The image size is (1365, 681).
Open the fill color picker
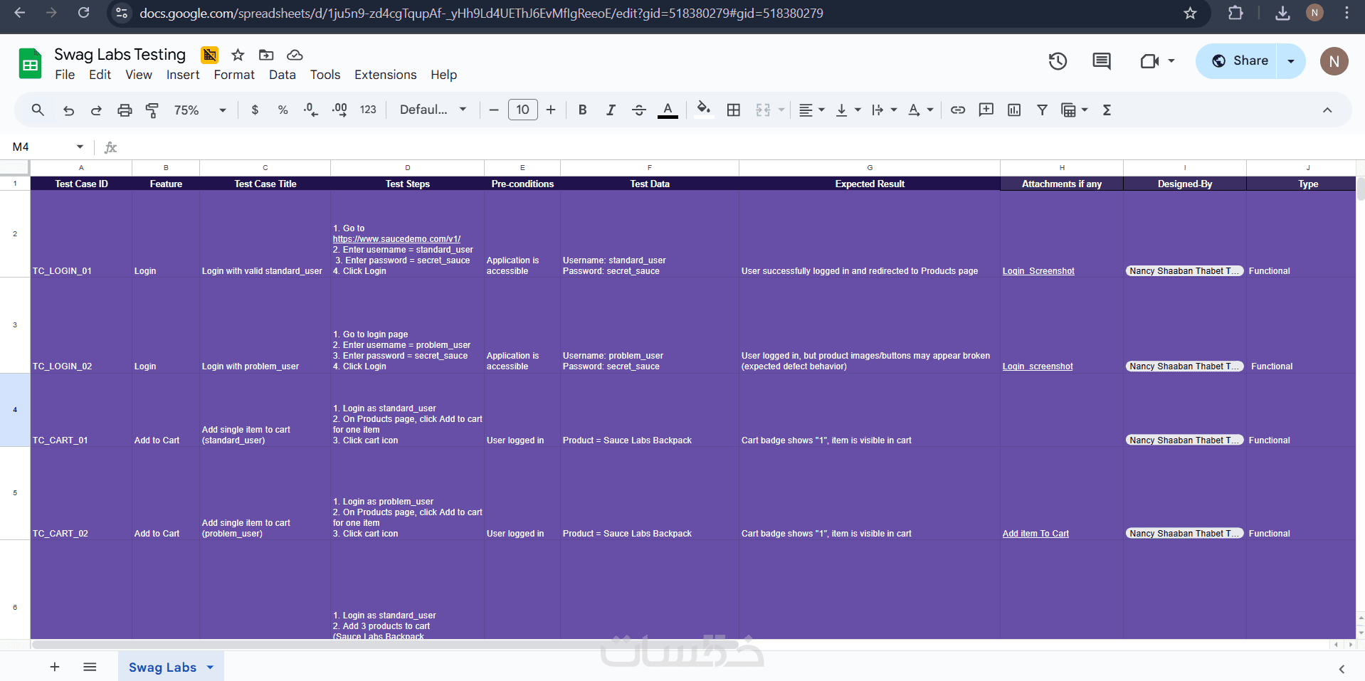click(x=704, y=110)
